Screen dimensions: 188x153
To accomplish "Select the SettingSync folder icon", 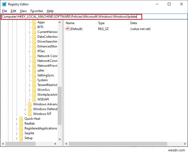I will click(34, 75).
